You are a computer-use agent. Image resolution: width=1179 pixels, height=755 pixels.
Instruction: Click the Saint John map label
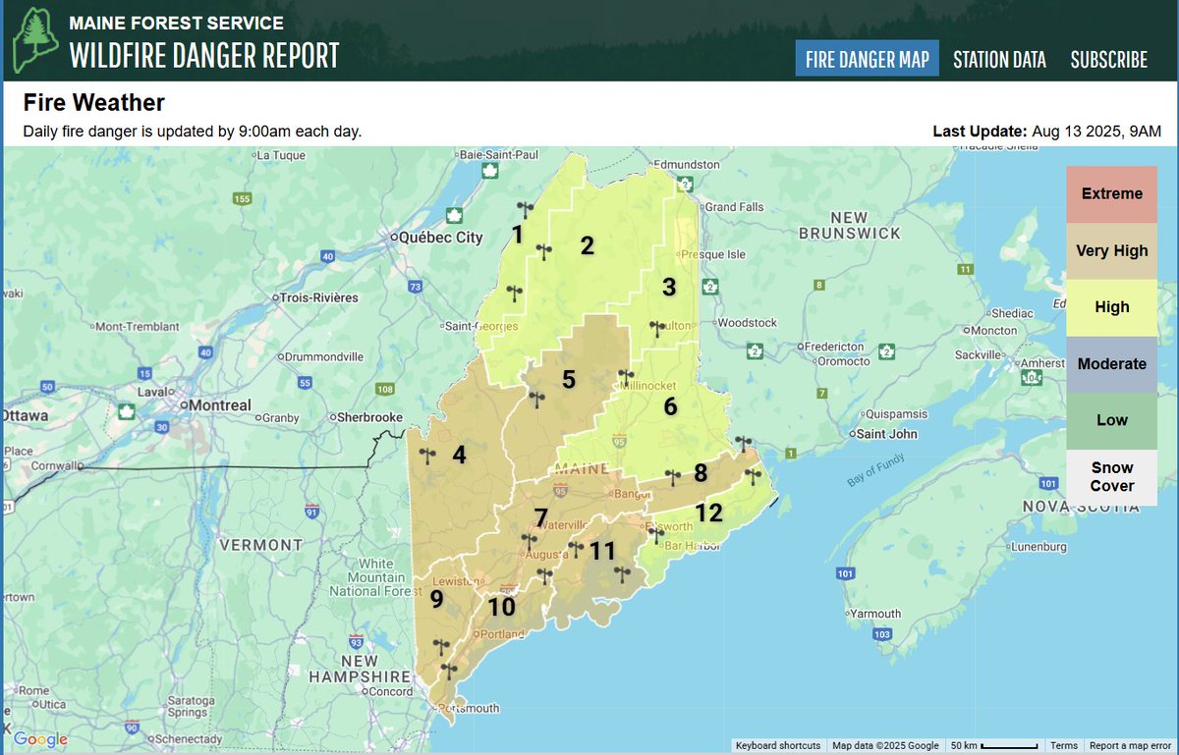point(887,434)
